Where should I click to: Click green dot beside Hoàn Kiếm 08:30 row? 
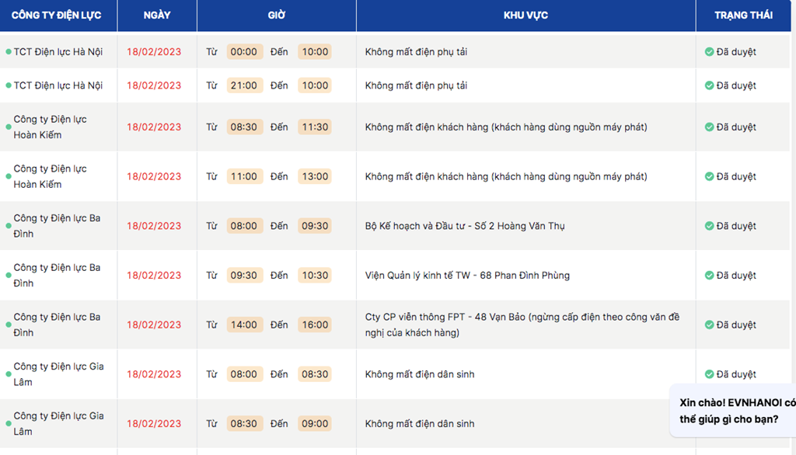pos(8,127)
